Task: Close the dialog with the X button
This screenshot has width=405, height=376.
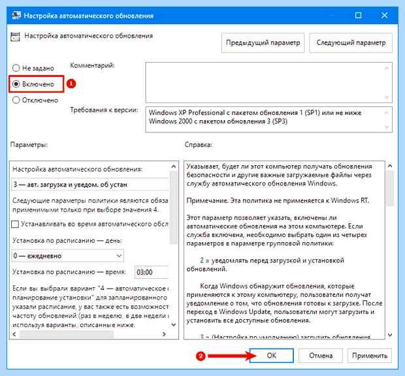Action: (385, 16)
